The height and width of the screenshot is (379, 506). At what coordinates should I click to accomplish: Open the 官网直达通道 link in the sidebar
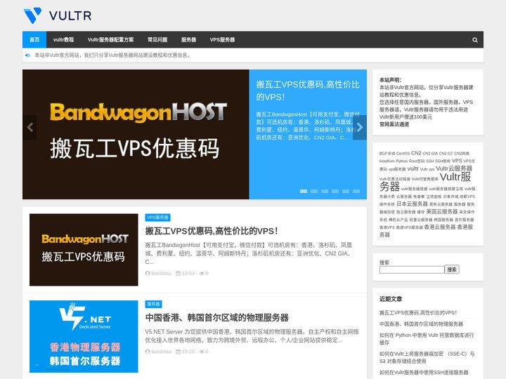tap(394, 124)
